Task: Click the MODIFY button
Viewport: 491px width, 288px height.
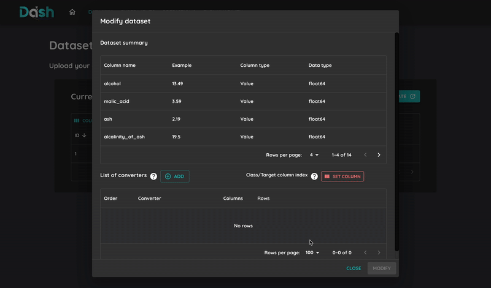Action: (x=382, y=268)
